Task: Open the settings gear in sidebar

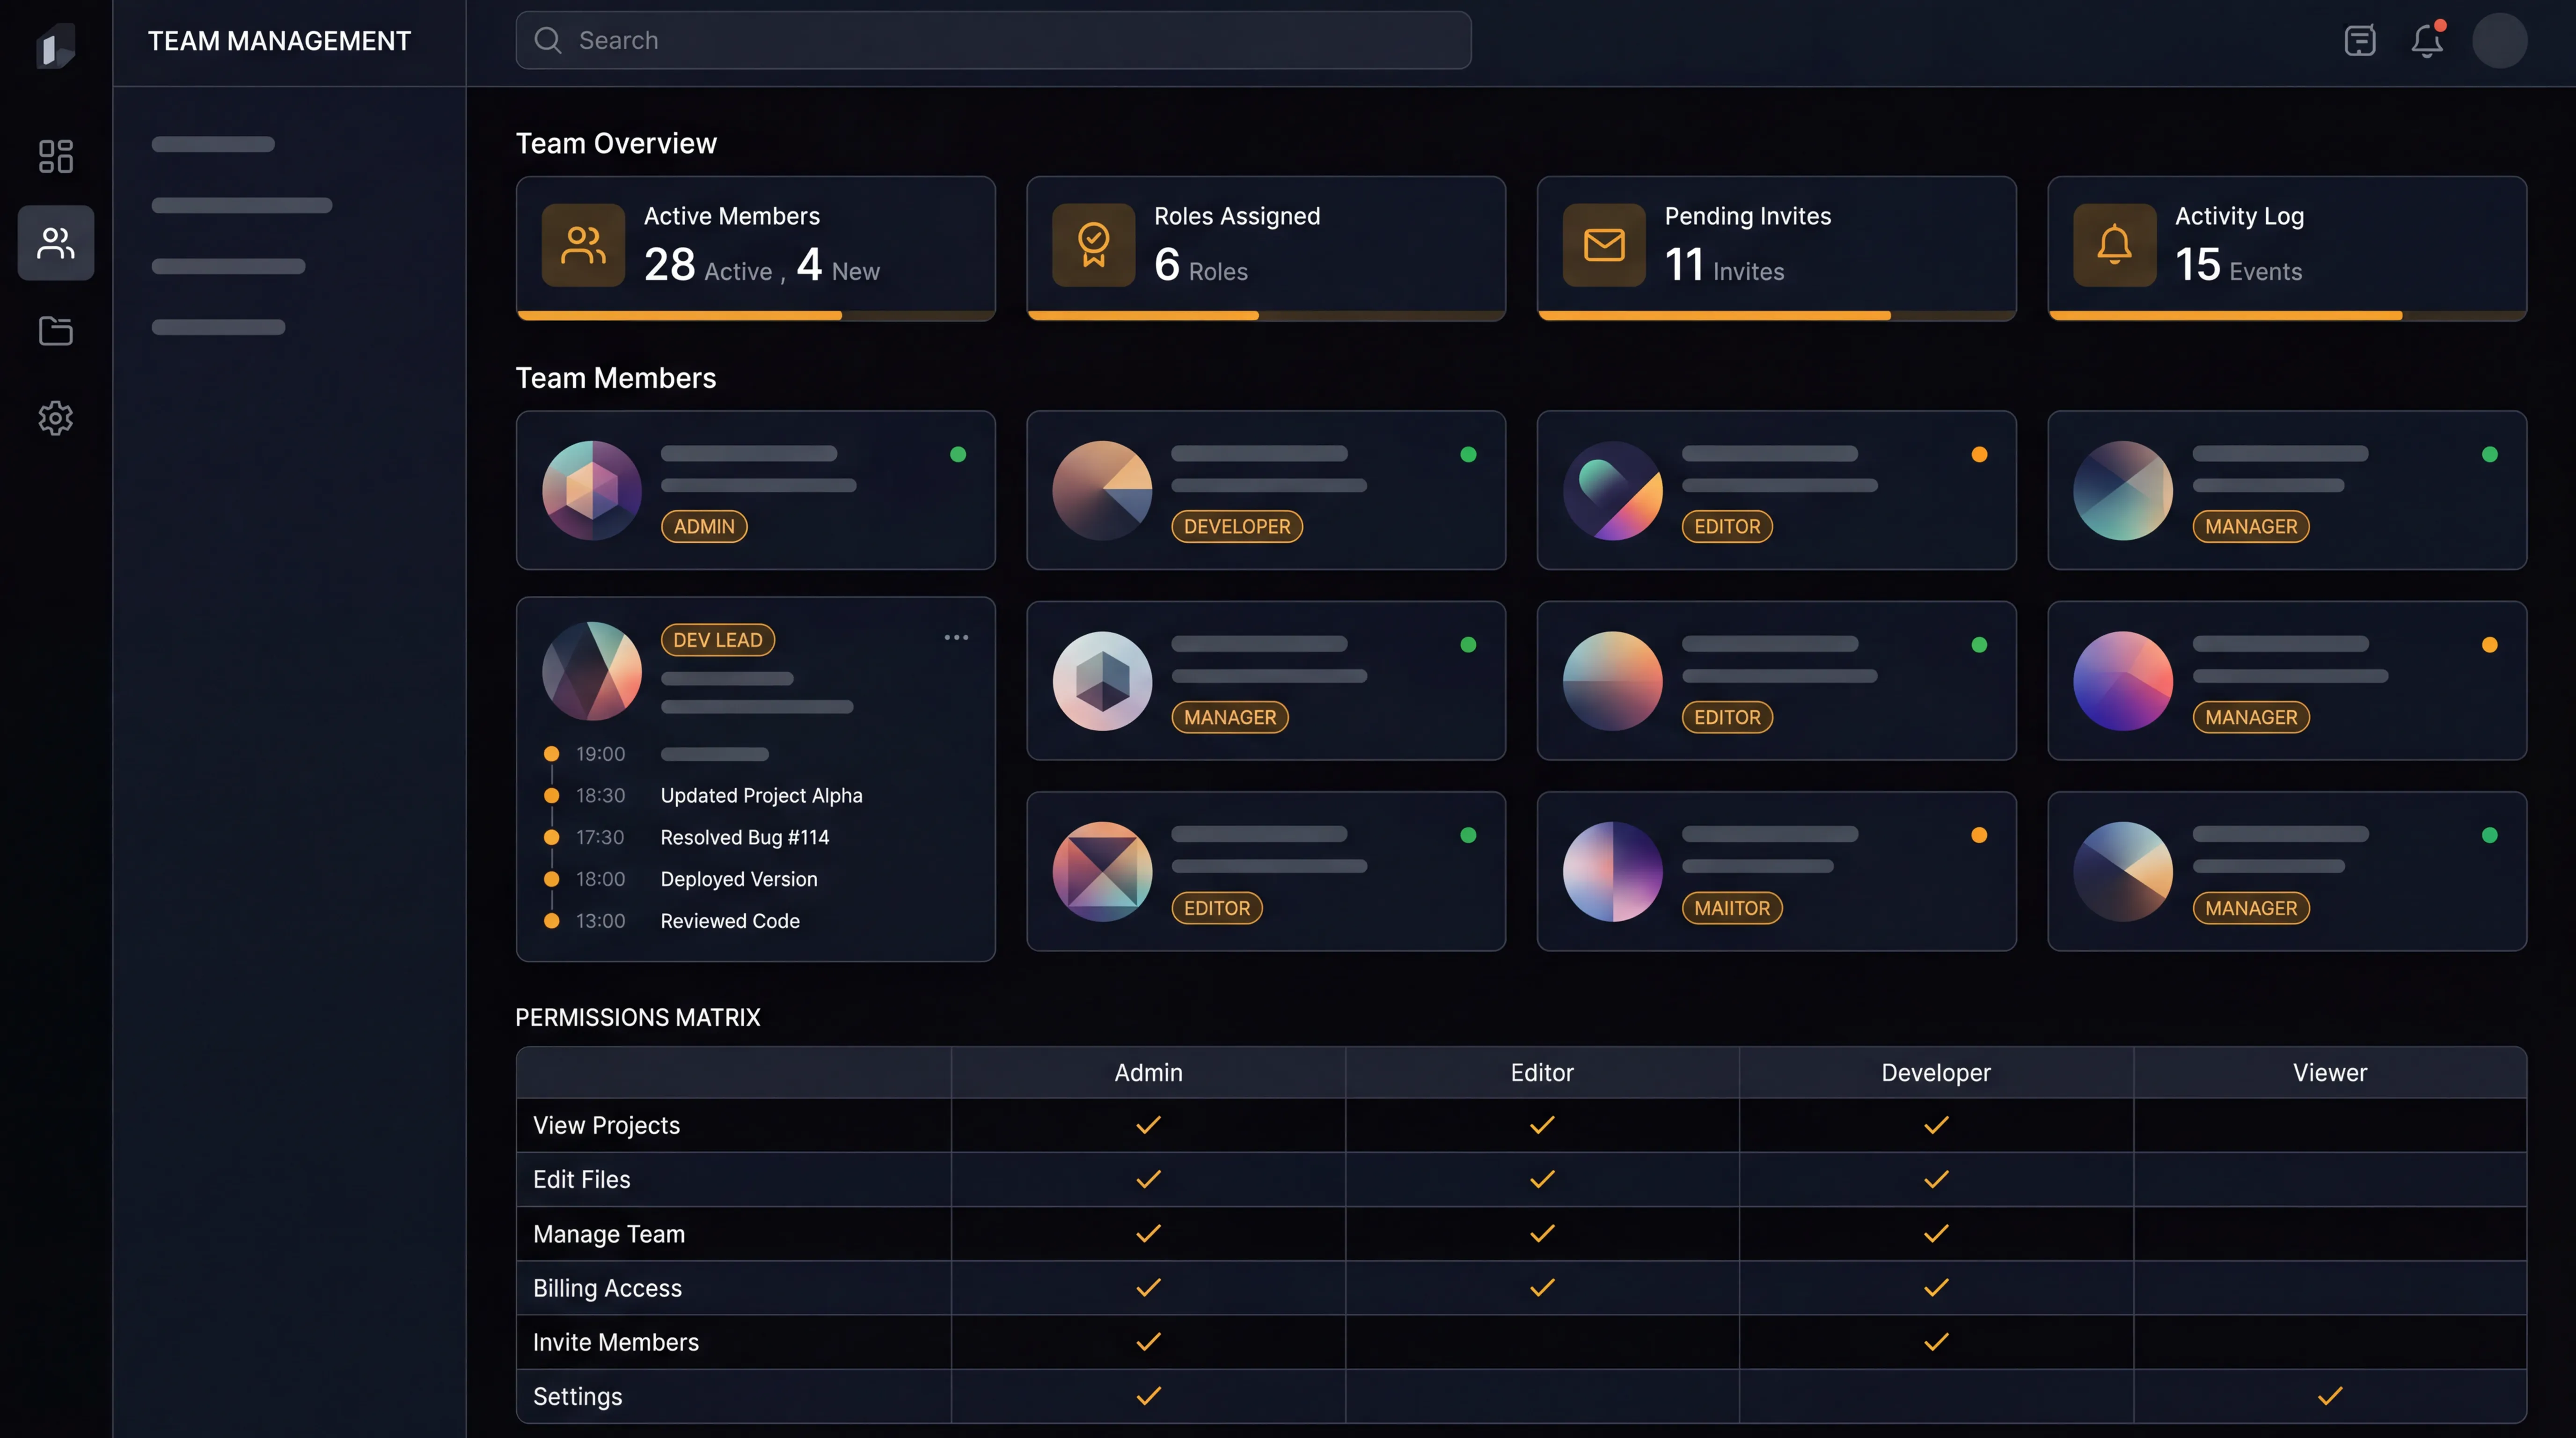Action: click(55, 418)
